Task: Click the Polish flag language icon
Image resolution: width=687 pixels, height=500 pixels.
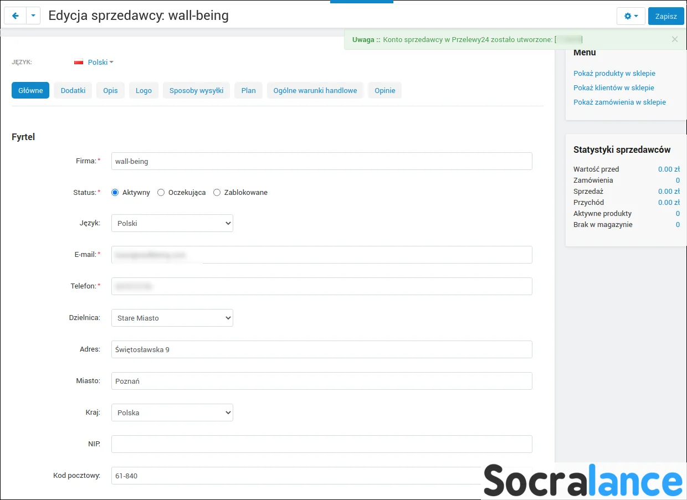Action: coord(79,63)
